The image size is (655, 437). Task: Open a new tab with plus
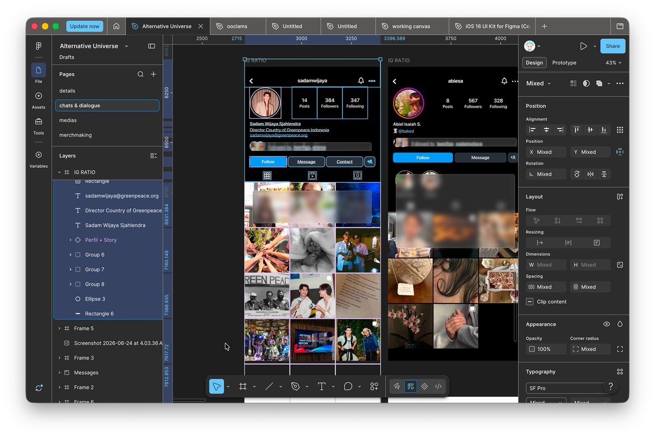544,26
